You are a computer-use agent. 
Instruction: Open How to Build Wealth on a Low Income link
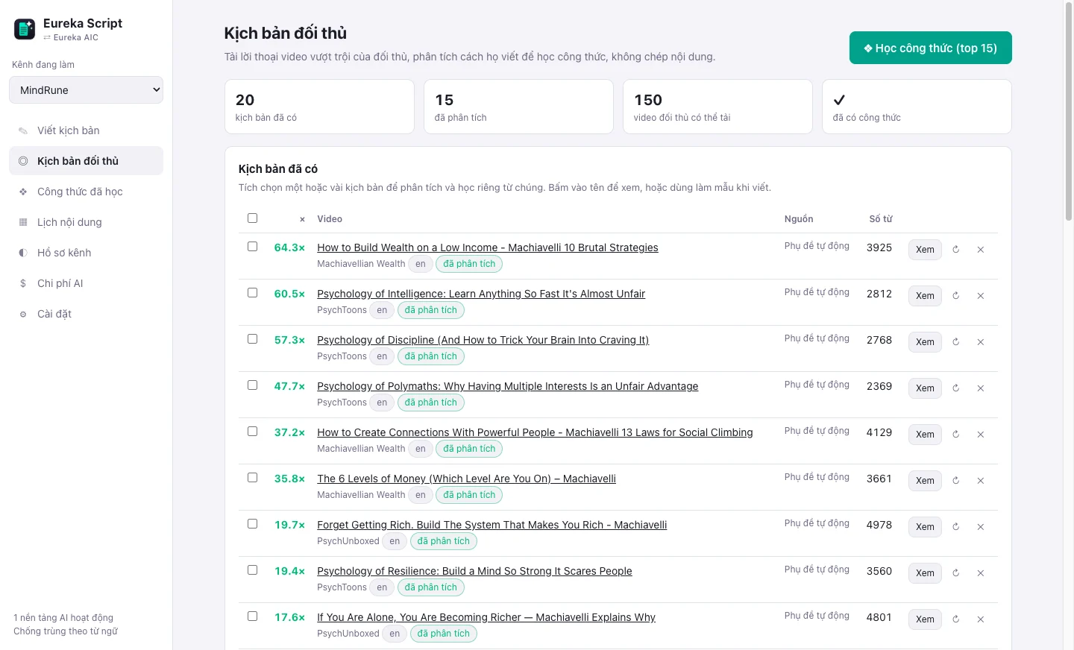point(488,247)
